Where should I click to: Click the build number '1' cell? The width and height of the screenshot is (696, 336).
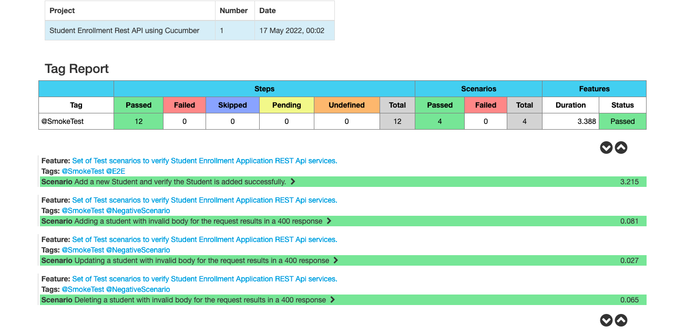tap(235, 30)
